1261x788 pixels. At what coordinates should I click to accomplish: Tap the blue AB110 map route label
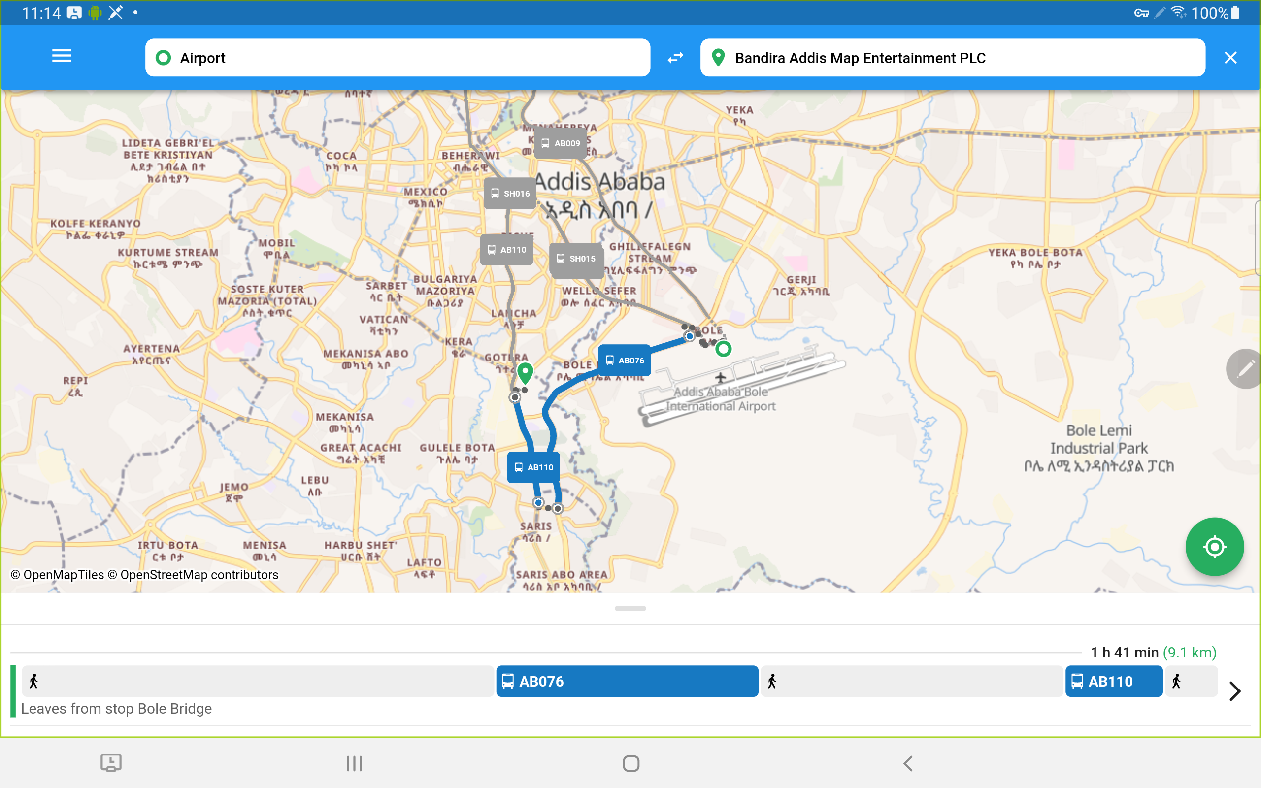click(533, 467)
